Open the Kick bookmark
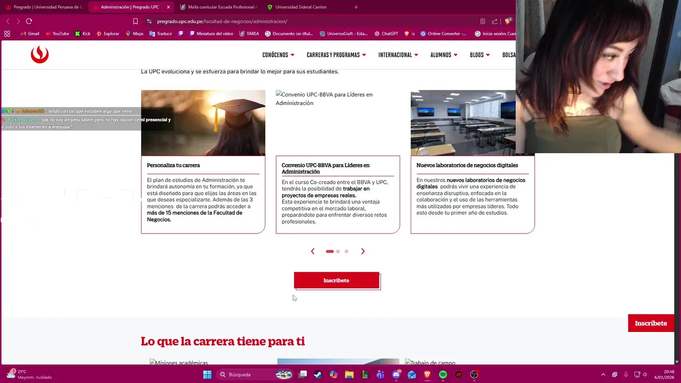 pos(82,34)
